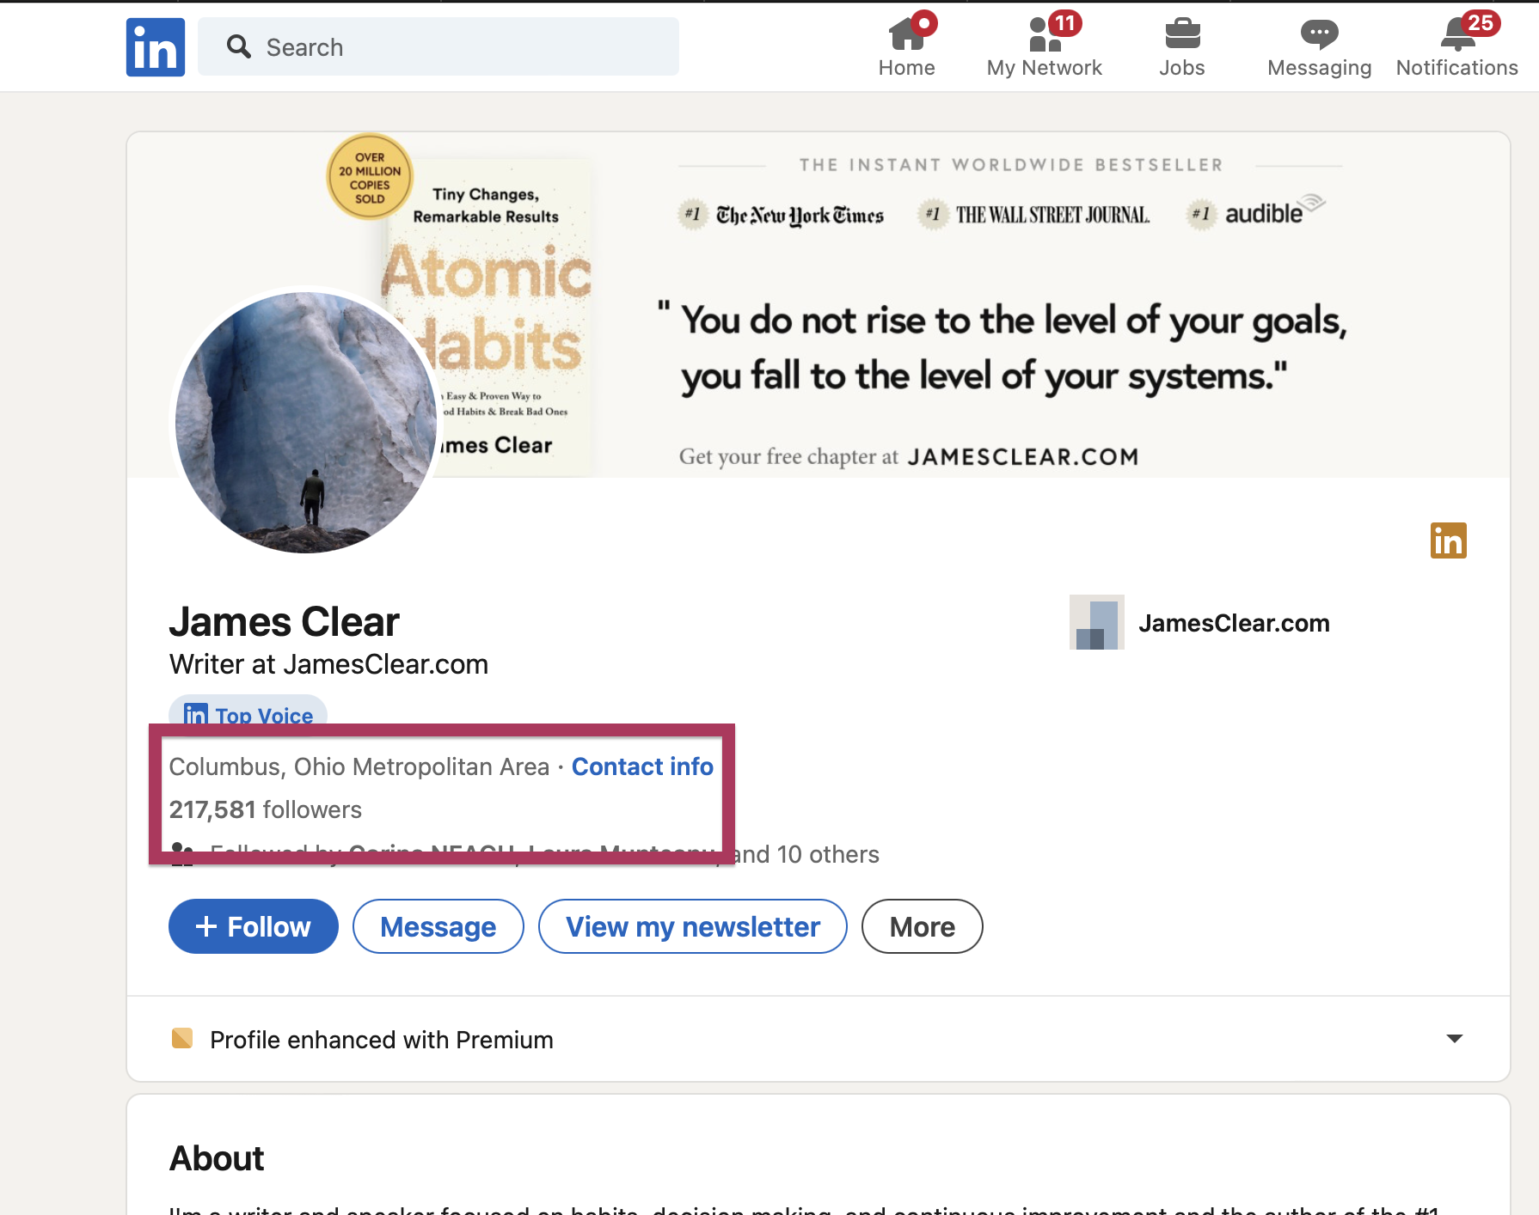1539x1215 pixels.
Task: Click the Premium gold square icon
Action: [x=182, y=1038]
